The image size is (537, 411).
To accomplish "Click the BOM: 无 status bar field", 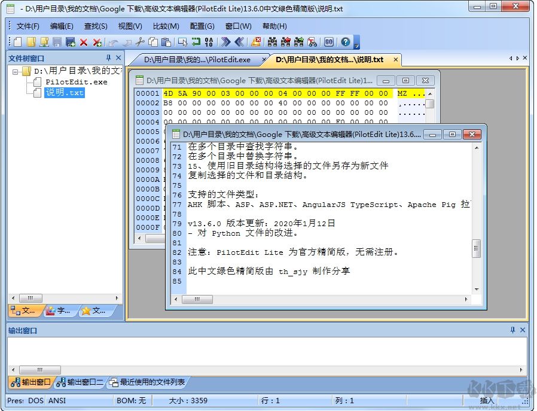I will (132, 400).
